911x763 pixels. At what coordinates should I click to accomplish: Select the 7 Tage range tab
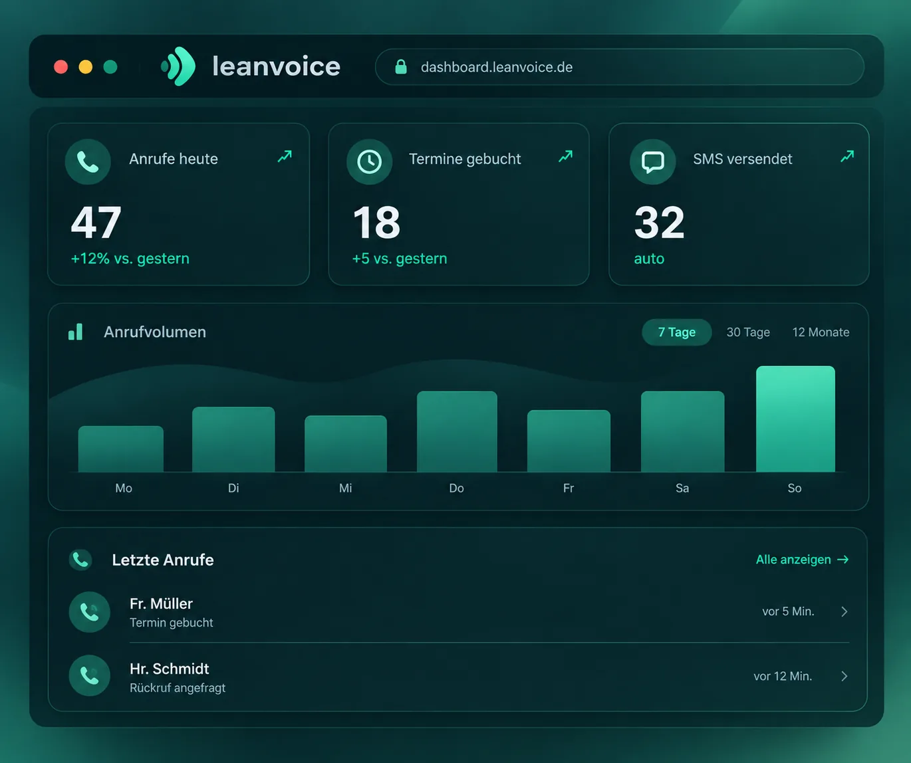(677, 332)
